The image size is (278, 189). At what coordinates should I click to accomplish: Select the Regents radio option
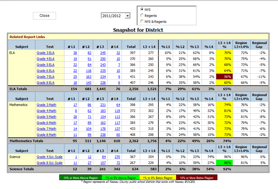pos(142,15)
